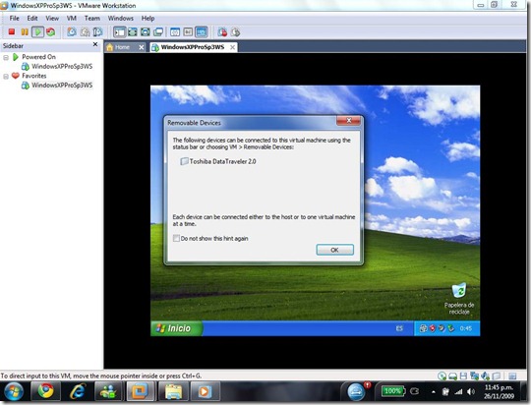
Task: Close the Sidebar panel
Action: pos(95,44)
